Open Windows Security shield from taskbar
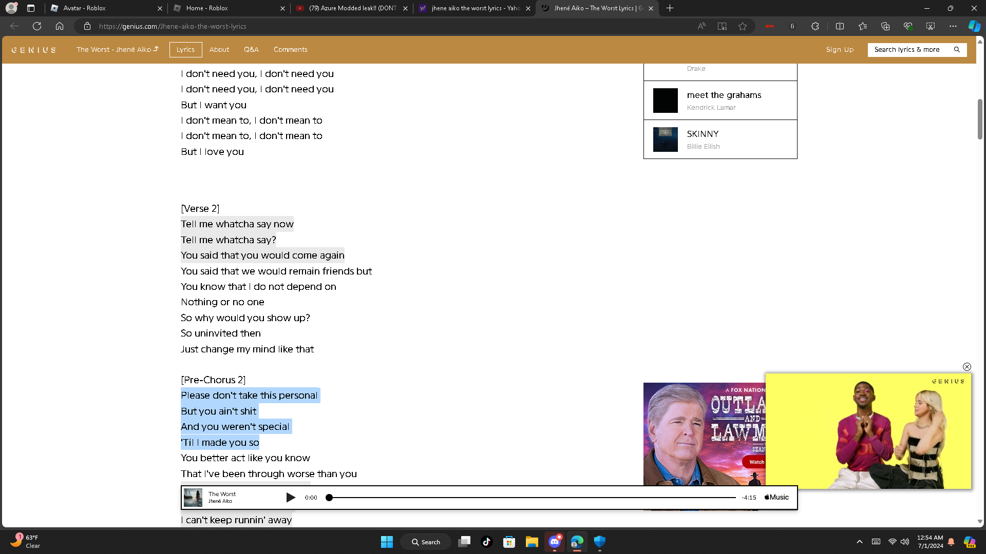Image resolution: width=986 pixels, height=554 pixels. tap(599, 542)
